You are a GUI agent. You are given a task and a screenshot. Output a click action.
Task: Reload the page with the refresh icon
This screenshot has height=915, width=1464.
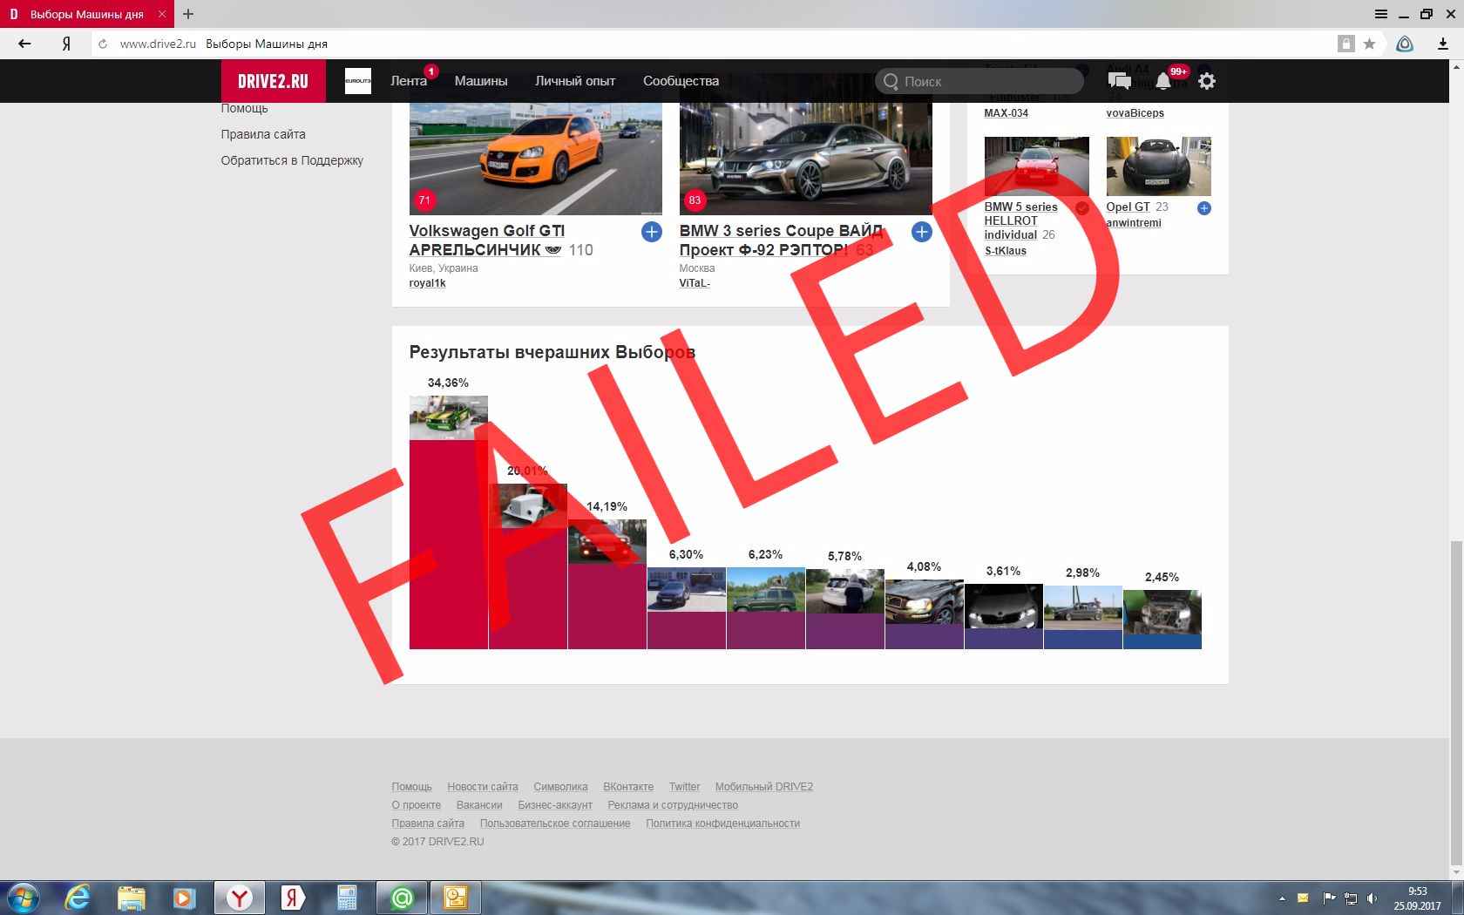pos(103,44)
